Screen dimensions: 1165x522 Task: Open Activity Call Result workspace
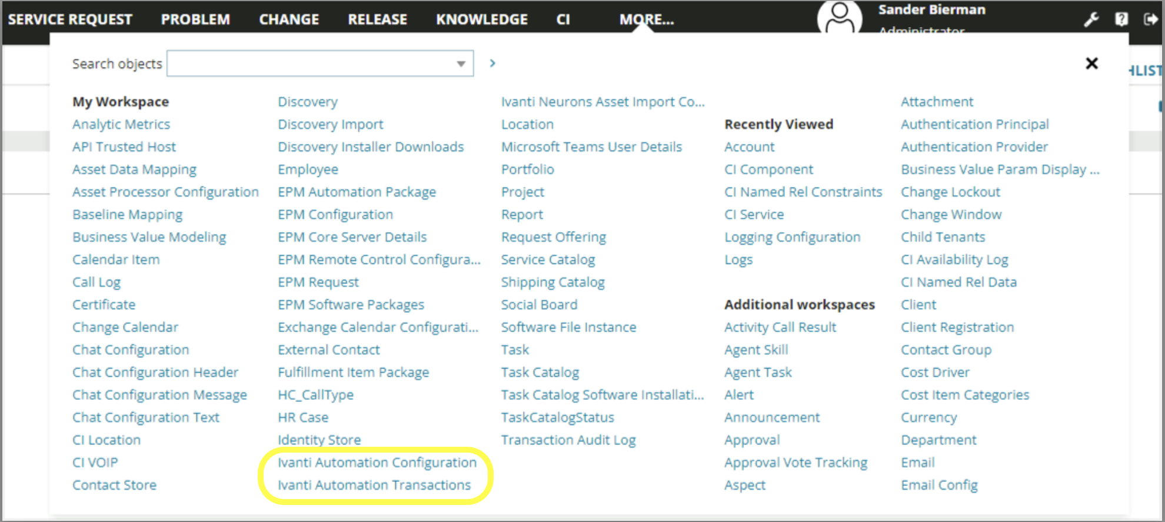click(x=780, y=327)
